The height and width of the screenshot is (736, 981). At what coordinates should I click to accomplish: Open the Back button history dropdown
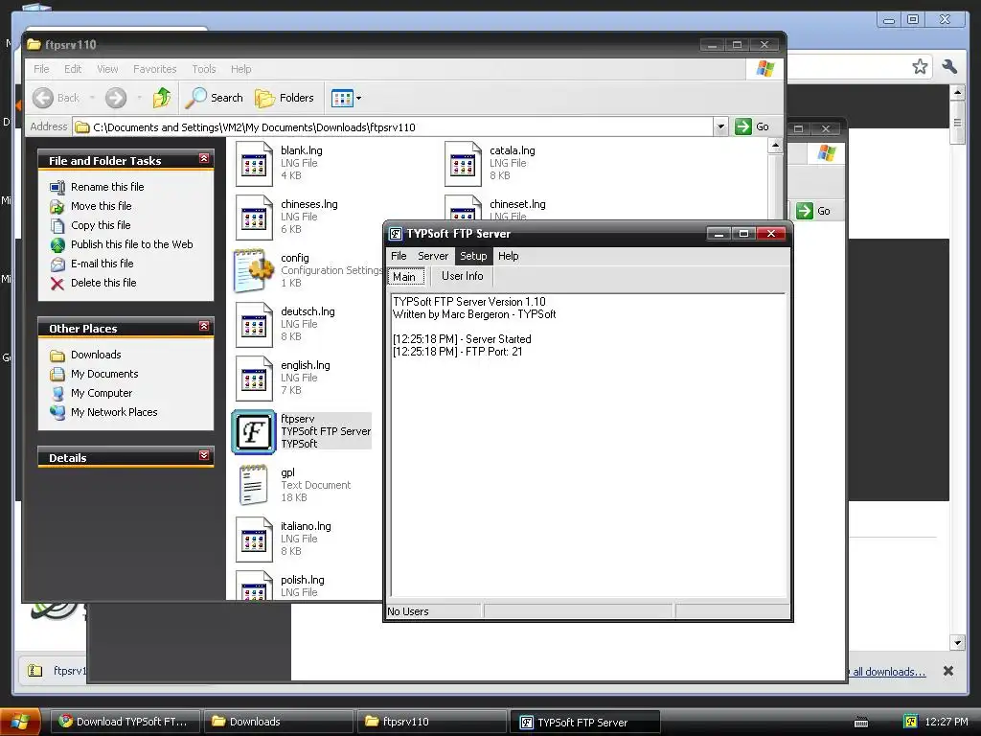(x=92, y=99)
